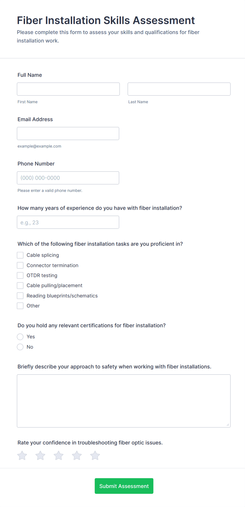Click the safety approach text area

[124, 401]
